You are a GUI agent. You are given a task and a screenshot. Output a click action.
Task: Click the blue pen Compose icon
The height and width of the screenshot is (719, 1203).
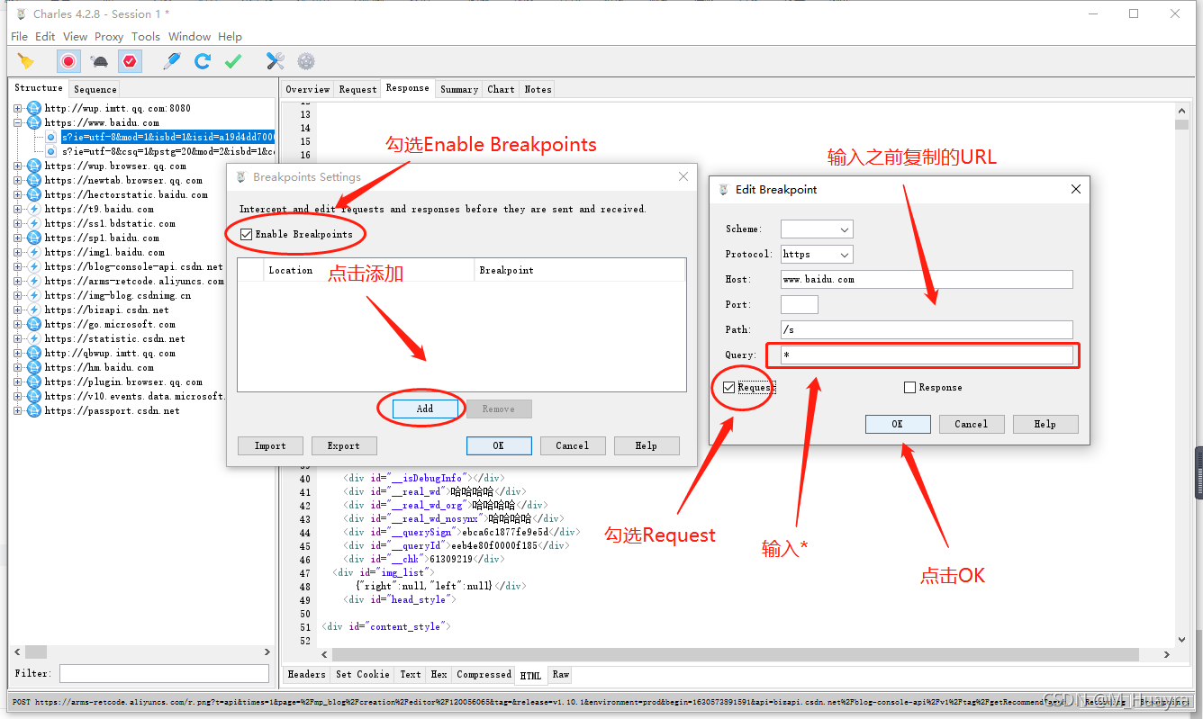pos(172,61)
